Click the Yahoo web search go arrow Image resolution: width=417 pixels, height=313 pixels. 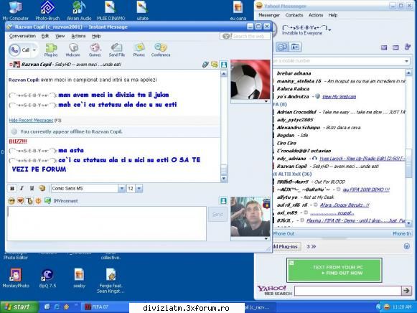point(406,291)
